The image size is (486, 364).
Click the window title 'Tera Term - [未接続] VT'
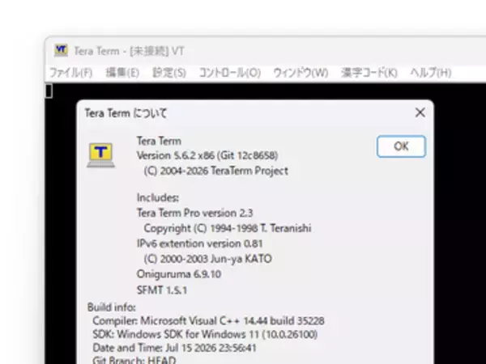click(x=129, y=51)
